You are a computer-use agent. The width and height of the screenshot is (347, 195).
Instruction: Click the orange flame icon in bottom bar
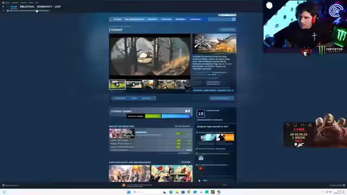point(124,185)
